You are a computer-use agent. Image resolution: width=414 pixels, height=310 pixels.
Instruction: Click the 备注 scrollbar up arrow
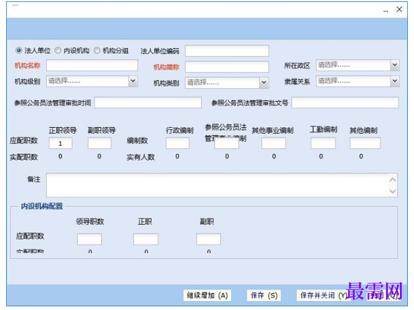tap(393, 180)
